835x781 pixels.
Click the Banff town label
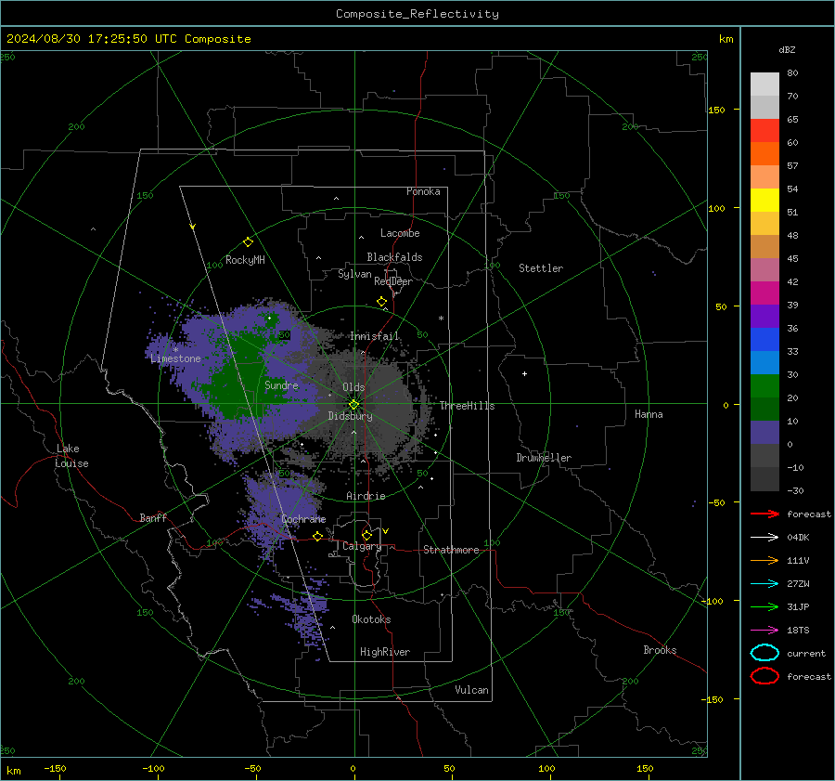[153, 517]
